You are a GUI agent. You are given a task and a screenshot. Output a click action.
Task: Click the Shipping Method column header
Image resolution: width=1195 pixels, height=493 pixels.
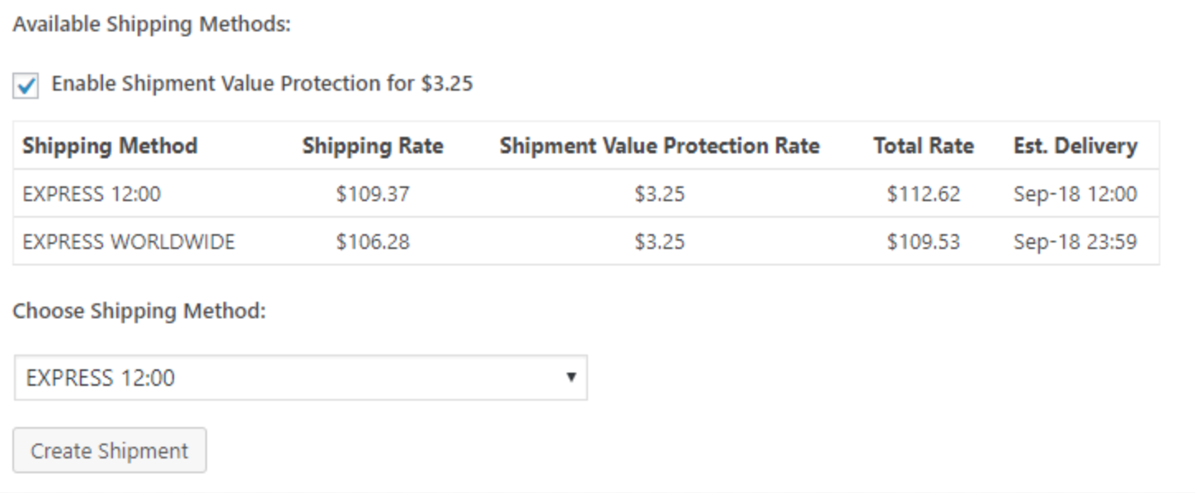(110, 146)
